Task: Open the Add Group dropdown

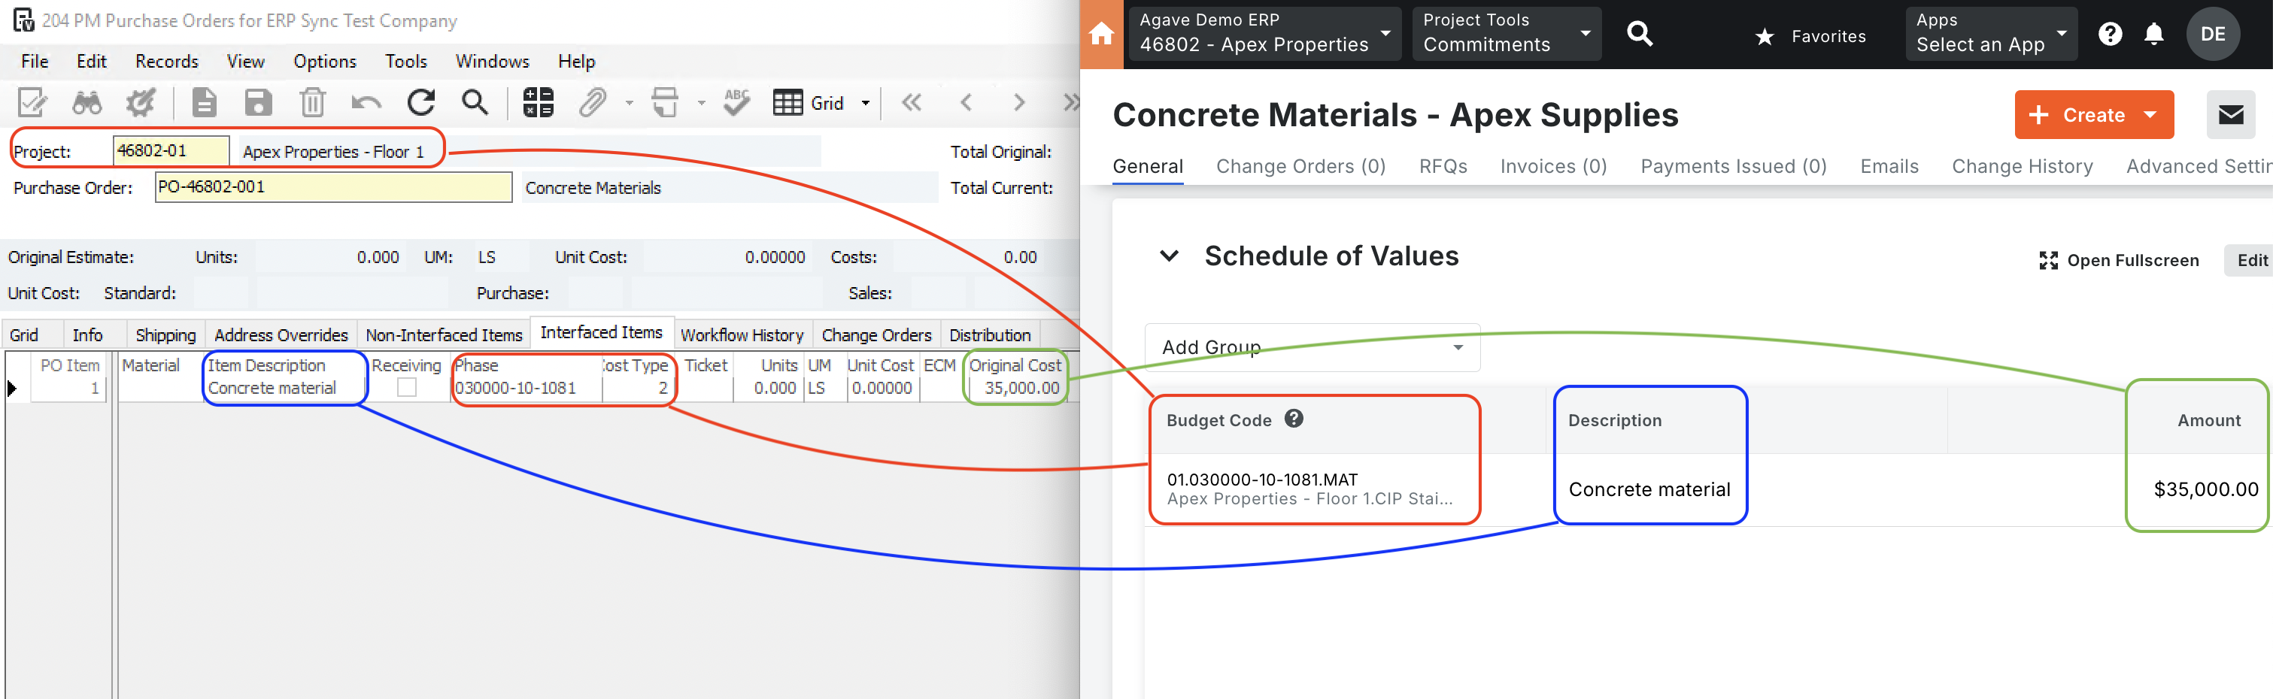Action: (x=1312, y=347)
